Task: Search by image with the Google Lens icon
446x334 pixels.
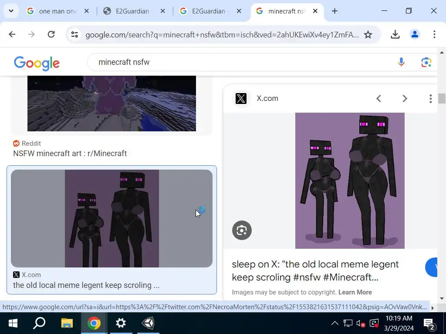Action: point(426,62)
